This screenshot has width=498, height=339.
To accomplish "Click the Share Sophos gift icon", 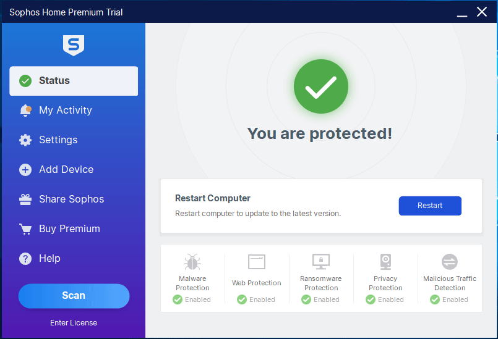I will 25,199.
